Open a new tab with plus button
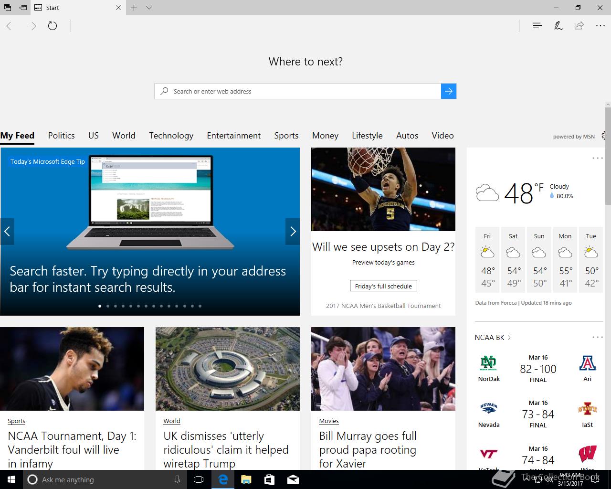611x489 pixels. coord(134,8)
